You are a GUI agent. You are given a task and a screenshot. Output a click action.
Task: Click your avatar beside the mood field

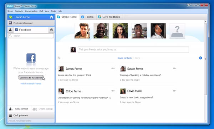pyautogui.click(x=73, y=50)
